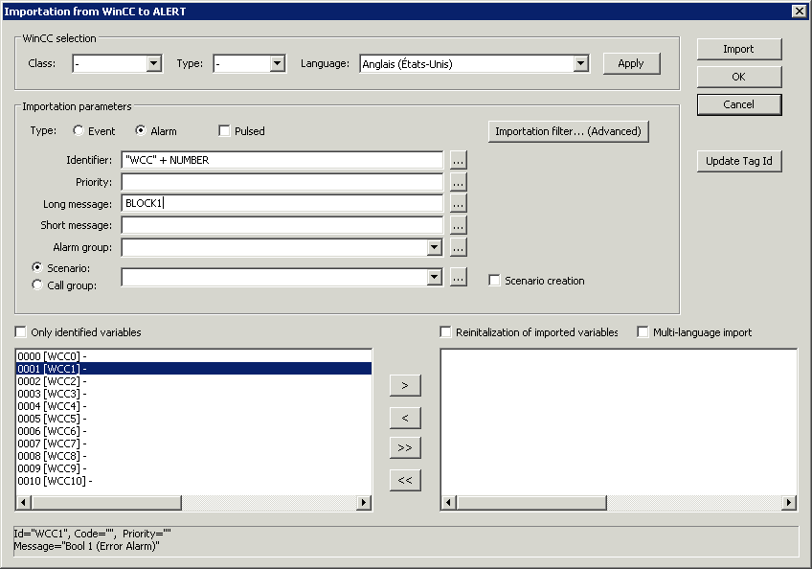The height and width of the screenshot is (569, 812).
Task: Click inside the Short message text field
Action: point(282,225)
